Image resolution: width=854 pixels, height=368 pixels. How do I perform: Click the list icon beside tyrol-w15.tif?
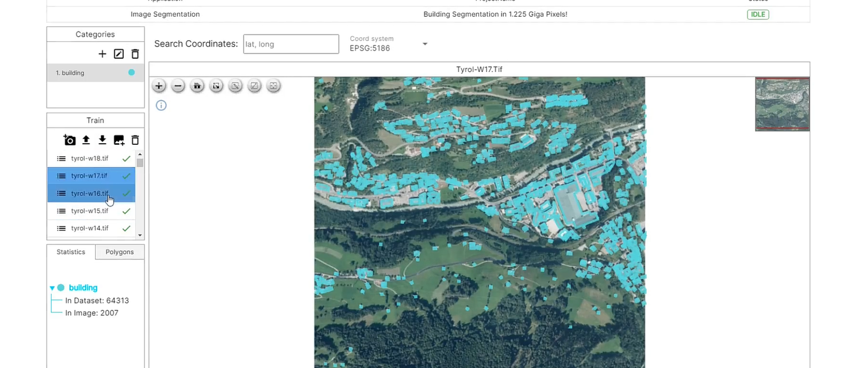[61, 211]
